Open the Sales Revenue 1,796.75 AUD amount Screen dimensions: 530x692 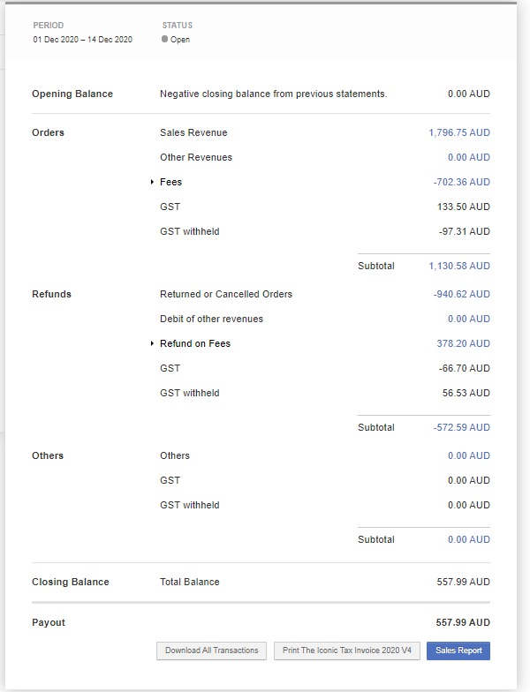click(x=458, y=132)
